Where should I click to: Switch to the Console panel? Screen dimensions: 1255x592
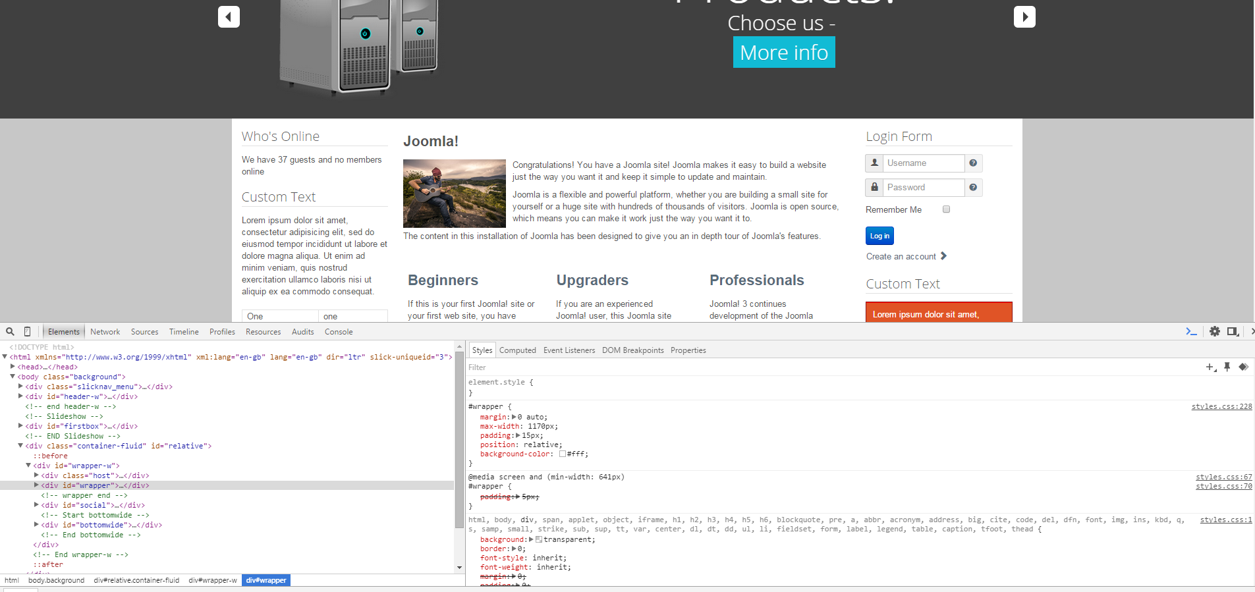point(339,332)
